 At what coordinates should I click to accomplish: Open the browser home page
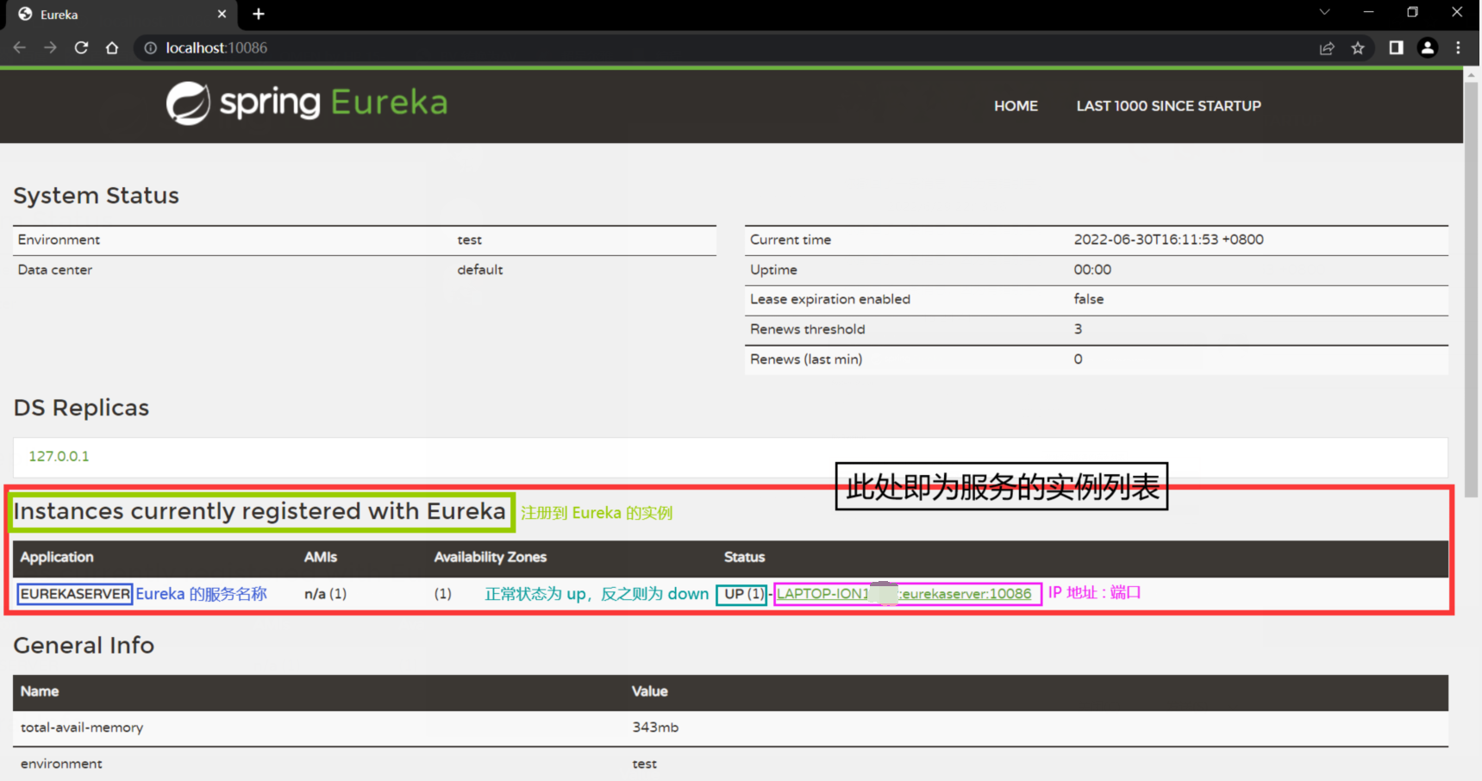(x=112, y=47)
